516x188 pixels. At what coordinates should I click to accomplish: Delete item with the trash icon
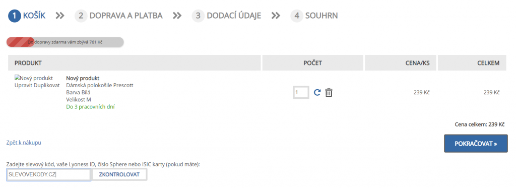(329, 93)
